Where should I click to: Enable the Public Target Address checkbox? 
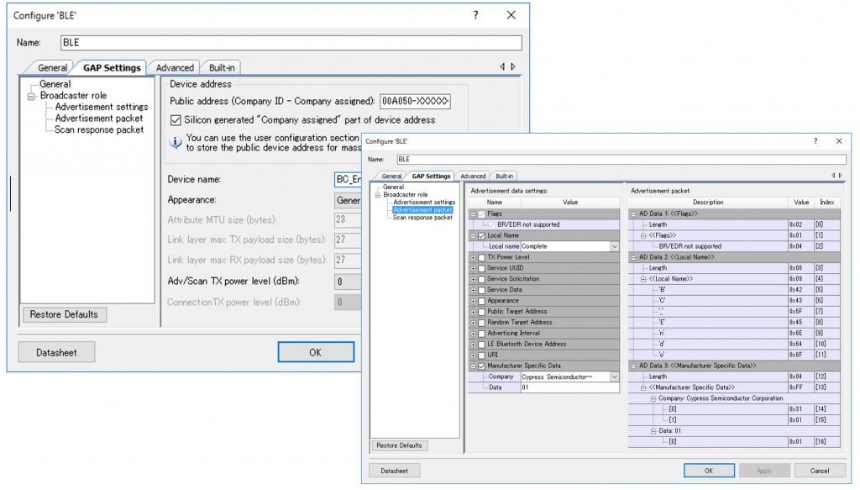click(x=481, y=312)
